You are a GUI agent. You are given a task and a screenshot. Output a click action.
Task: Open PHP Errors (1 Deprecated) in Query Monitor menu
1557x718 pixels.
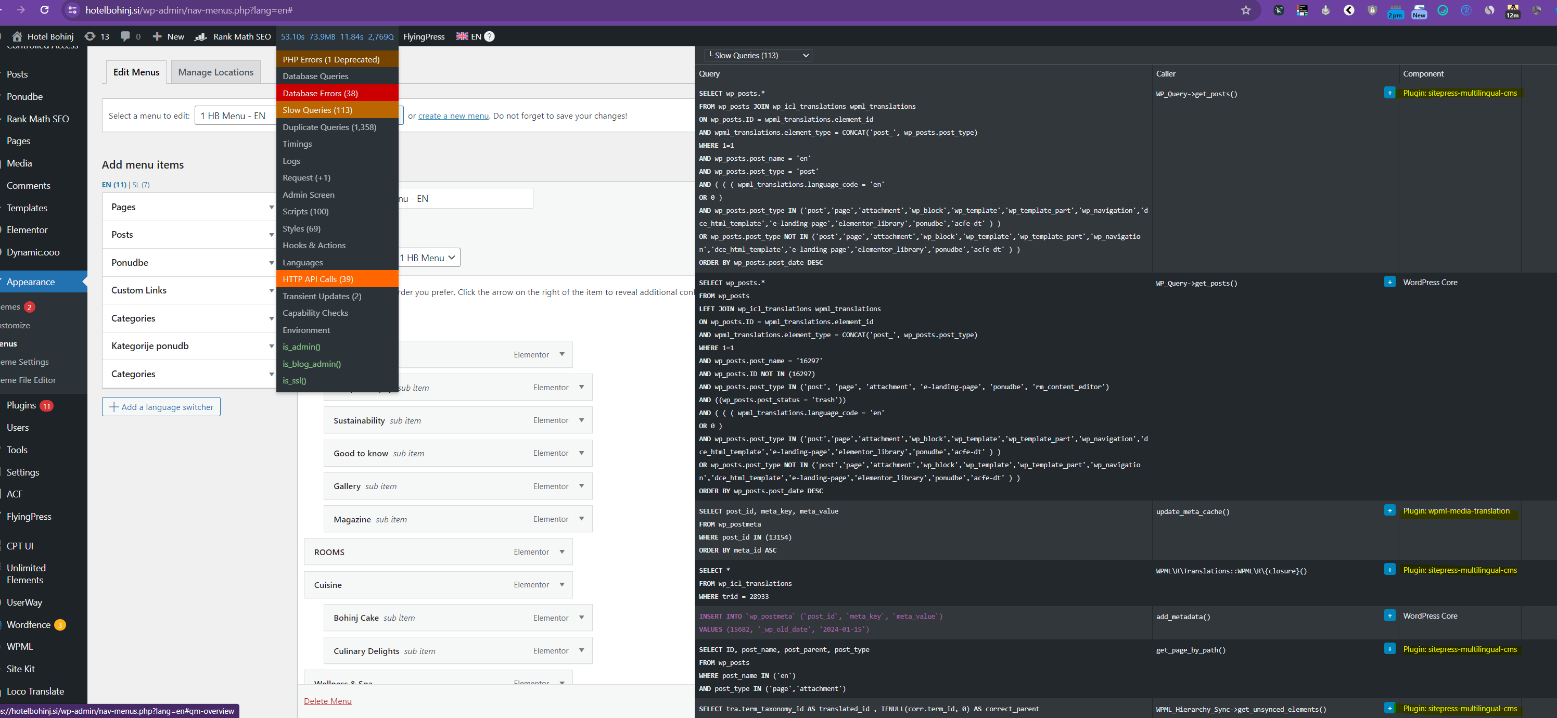tap(337, 59)
